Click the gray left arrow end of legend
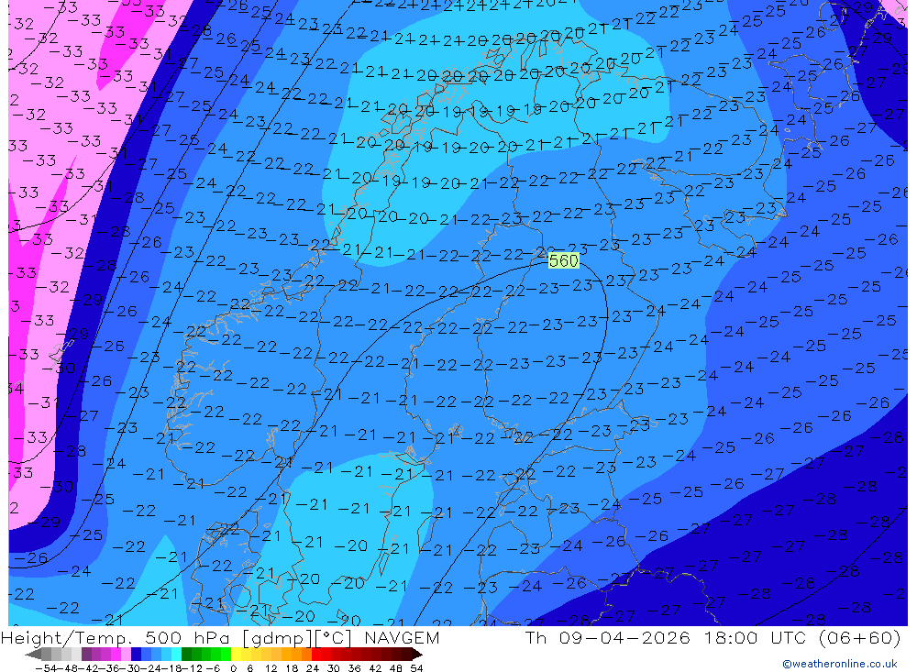Screen dimensions: 917x672 coord(33,655)
